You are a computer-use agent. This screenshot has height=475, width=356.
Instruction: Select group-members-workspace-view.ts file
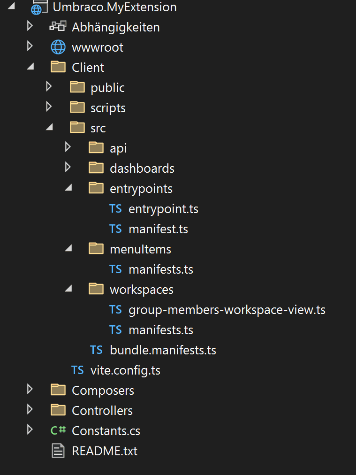tap(227, 310)
